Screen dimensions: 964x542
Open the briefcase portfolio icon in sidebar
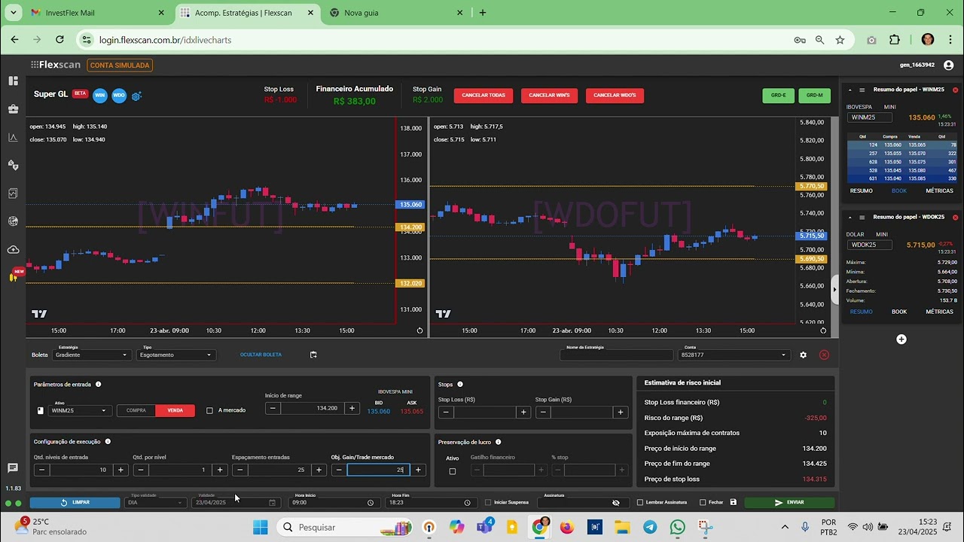[13, 109]
